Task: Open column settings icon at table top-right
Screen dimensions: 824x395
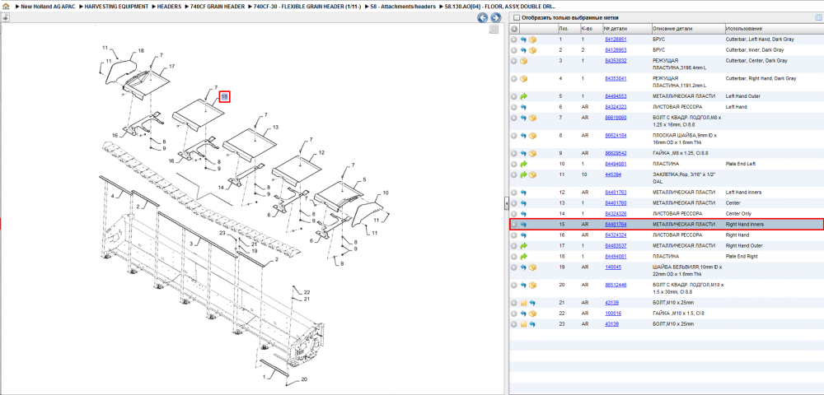Action: [817, 17]
